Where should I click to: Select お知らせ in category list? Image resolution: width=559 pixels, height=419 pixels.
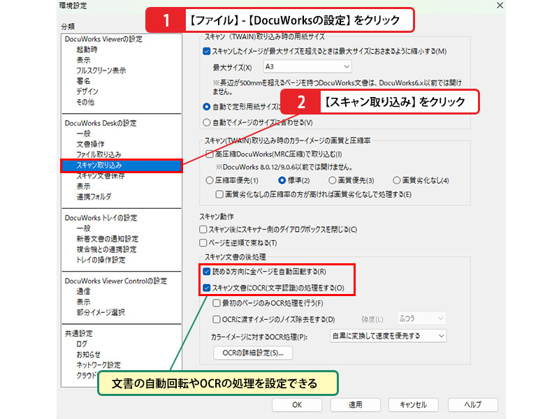coord(89,355)
